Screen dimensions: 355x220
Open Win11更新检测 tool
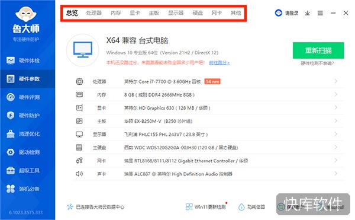coord(206,206)
